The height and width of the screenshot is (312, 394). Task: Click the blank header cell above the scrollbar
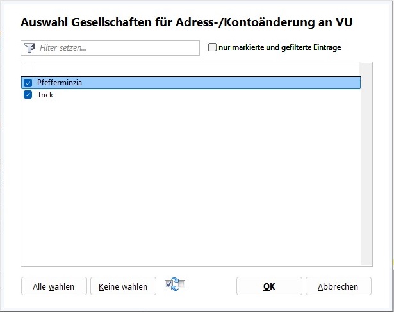coord(366,68)
